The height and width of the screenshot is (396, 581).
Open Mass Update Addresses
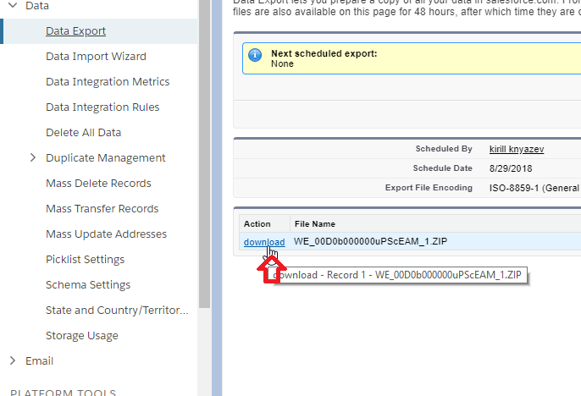click(x=106, y=234)
